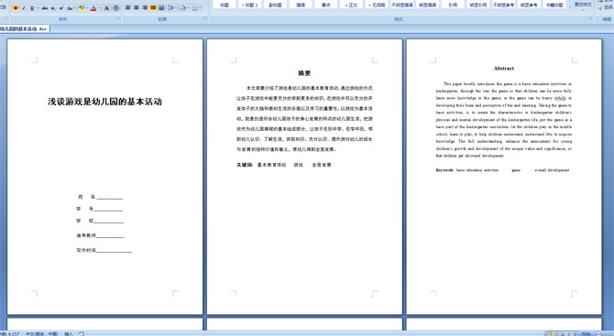The width and height of the screenshot is (614, 336).
Task: Apply superscript formatting
Action: (x=61, y=8)
